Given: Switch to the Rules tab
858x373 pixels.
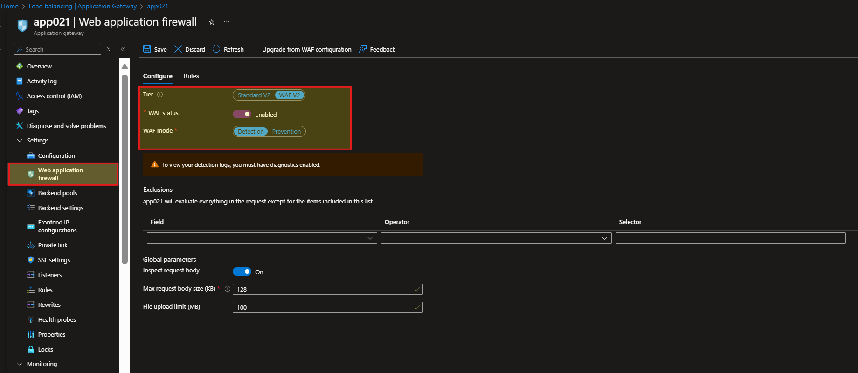Looking at the screenshot, I should (x=191, y=76).
